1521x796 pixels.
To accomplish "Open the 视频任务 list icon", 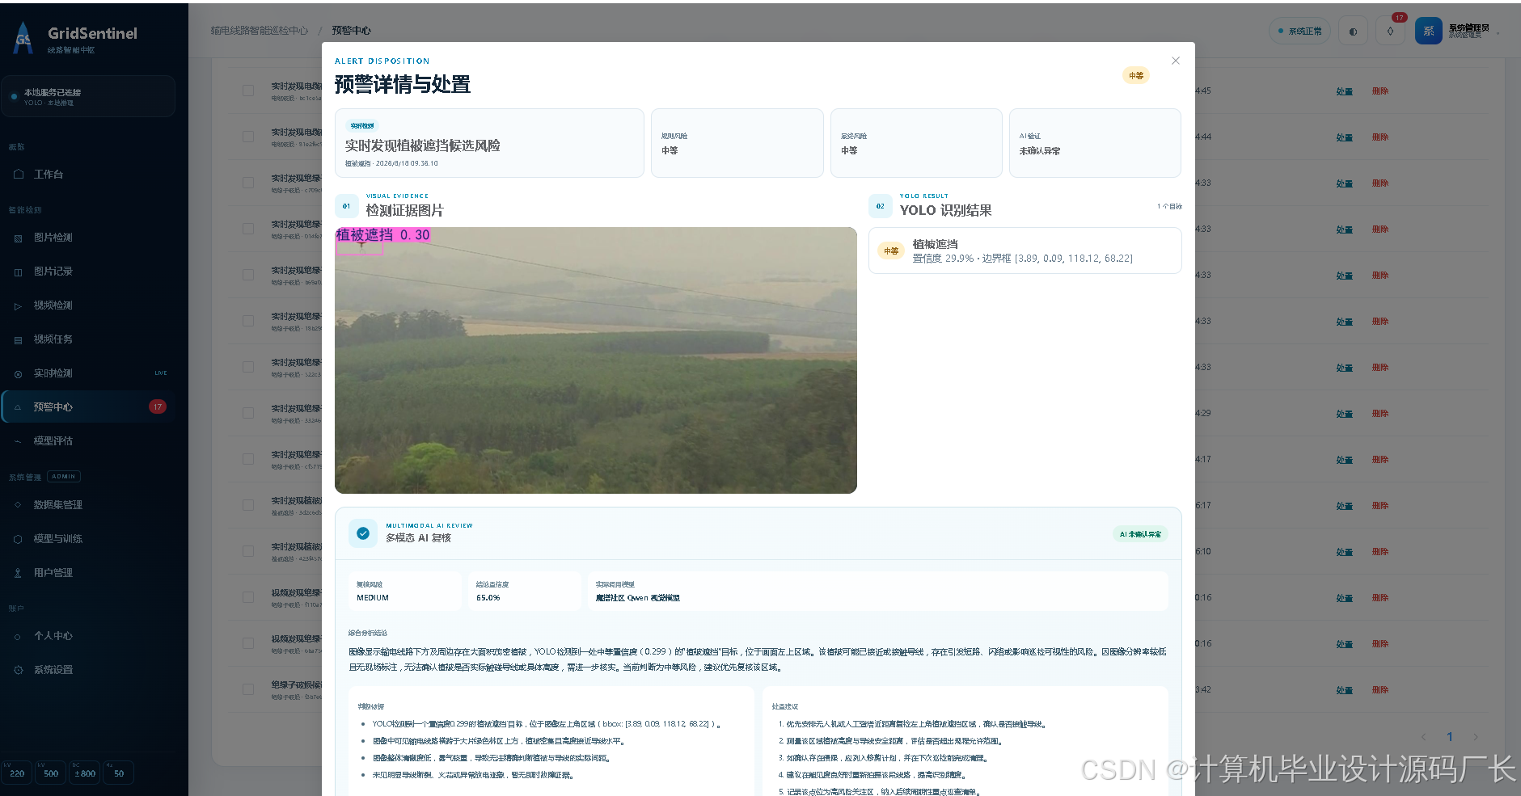I will (x=19, y=340).
